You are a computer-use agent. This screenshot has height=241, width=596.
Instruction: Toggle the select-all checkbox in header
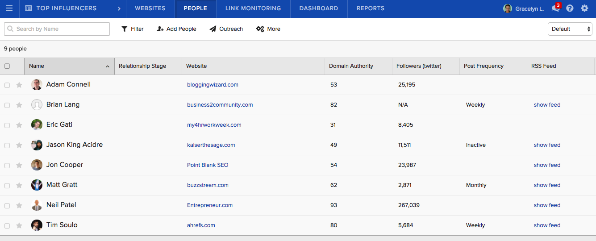7,66
